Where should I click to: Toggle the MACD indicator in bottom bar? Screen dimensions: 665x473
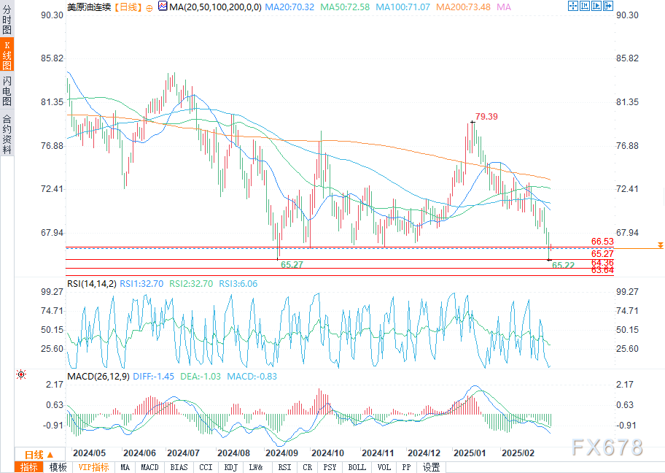(149, 467)
